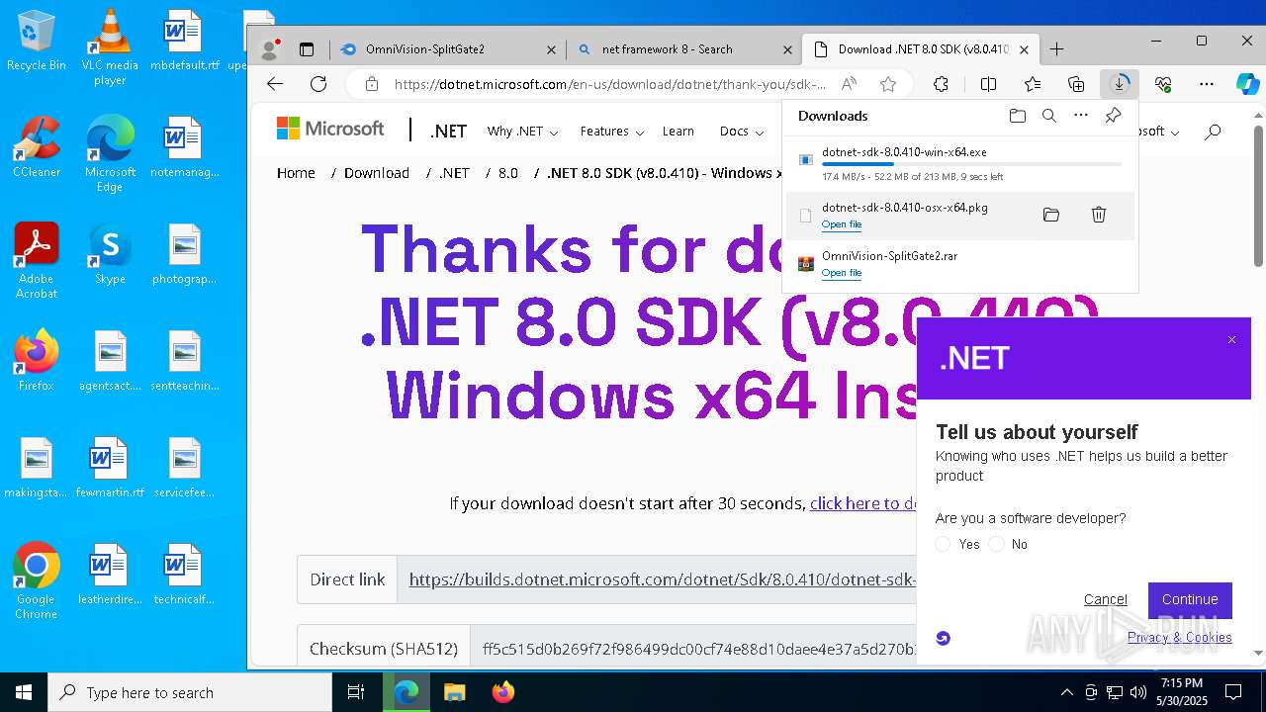Select No for software developer
Viewport: 1266px width, 712px height.
pyautogui.click(x=996, y=544)
